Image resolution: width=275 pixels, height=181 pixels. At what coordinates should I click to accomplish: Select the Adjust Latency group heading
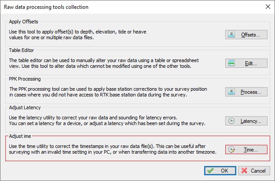[x=25, y=107]
